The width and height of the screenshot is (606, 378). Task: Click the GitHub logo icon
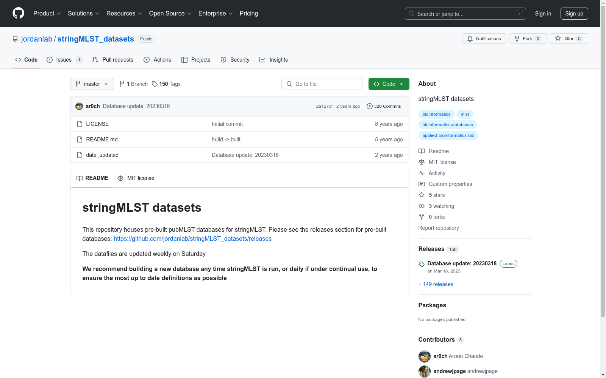18,13
